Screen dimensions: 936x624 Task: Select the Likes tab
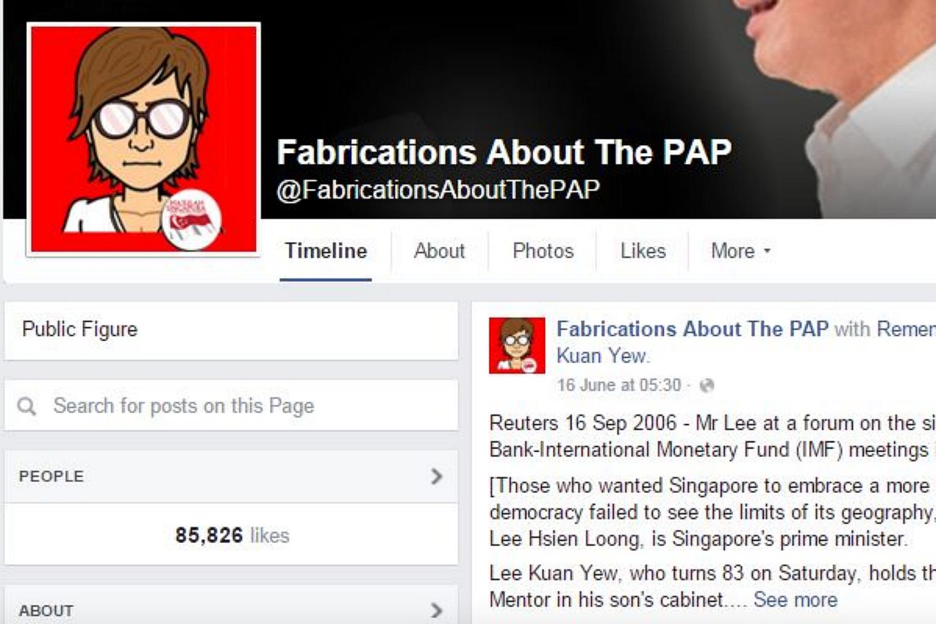pyautogui.click(x=643, y=250)
